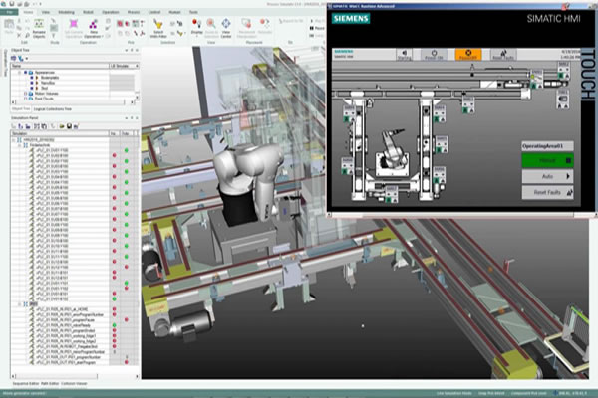Image resolution: width=598 pixels, height=398 pixels.
Task: Toggle visibility square next to Appearances
Action: click(26, 72)
